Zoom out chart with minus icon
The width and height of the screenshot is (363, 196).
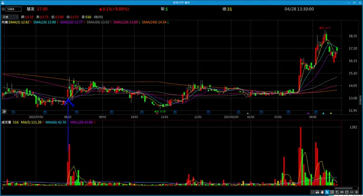tap(352, 192)
